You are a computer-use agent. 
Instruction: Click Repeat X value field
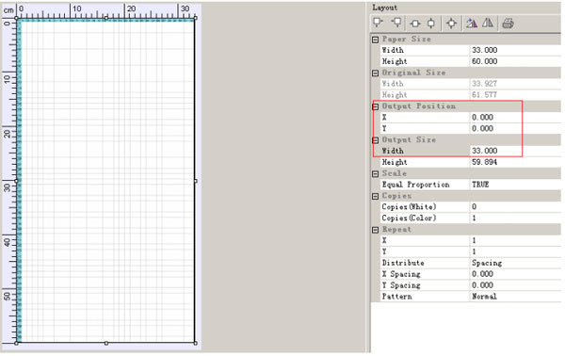pyautogui.click(x=515, y=240)
